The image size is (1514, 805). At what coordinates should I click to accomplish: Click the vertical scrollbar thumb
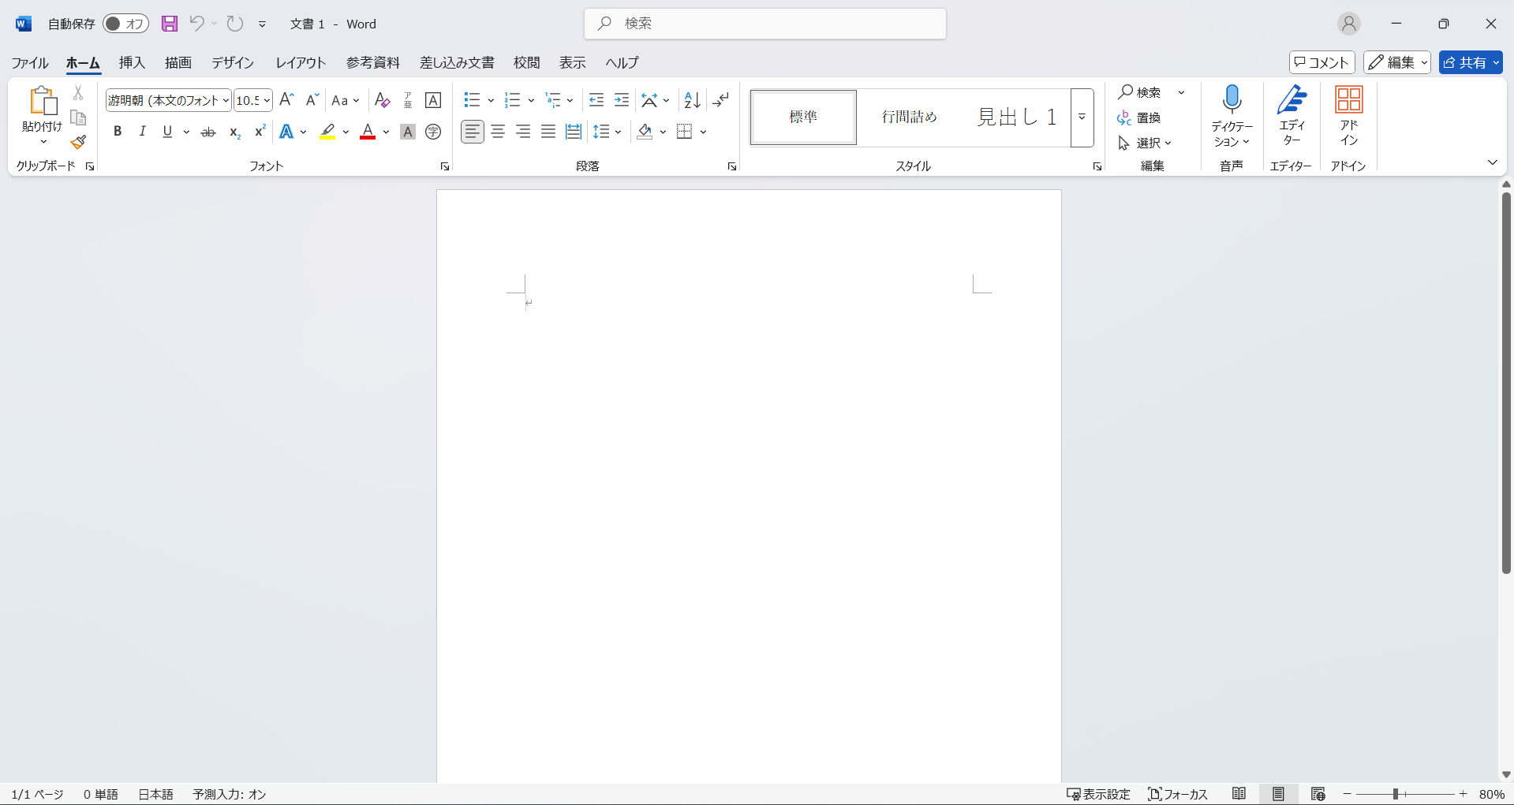pyautogui.click(x=1506, y=382)
